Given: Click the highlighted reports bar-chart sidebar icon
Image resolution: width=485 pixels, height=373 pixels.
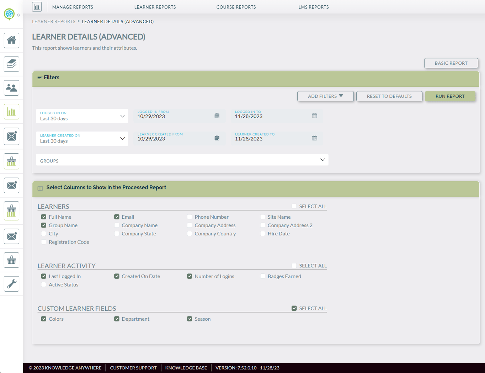Looking at the screenshot, I should [11, 112].
